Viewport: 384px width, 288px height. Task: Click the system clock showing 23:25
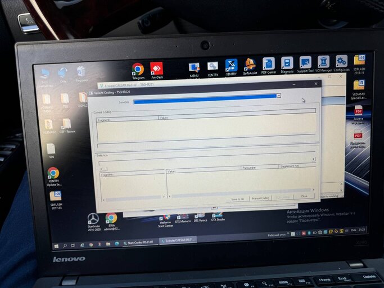[x=362, y=229]
